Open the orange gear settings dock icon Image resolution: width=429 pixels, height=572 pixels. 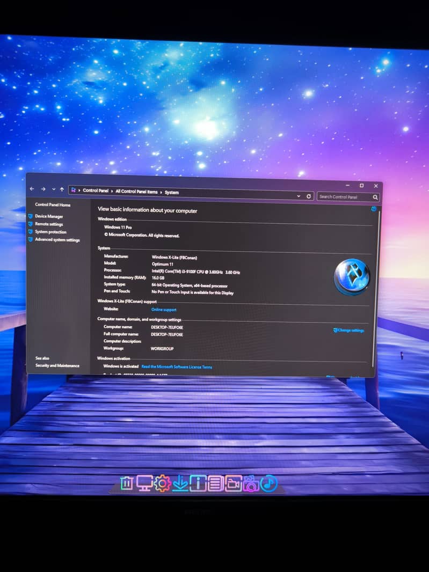click(x=163, y=483)
